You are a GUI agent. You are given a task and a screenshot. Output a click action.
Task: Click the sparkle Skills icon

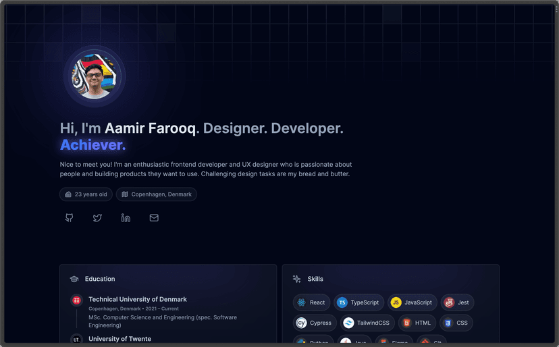[x=296, y=279]
